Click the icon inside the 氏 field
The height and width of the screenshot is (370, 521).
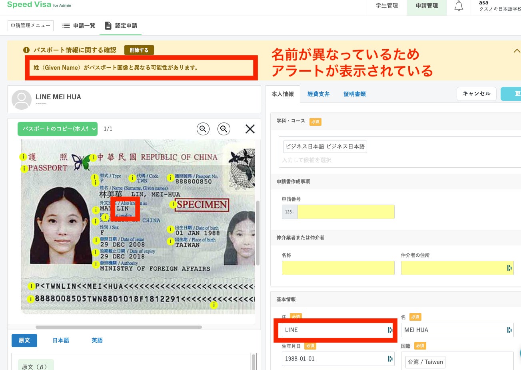[390, 330]
